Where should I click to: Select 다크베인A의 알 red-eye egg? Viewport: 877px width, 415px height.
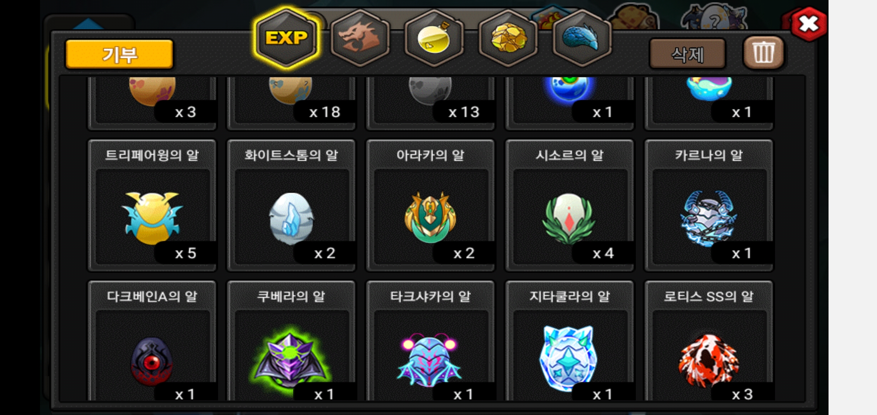pos(152,341)
